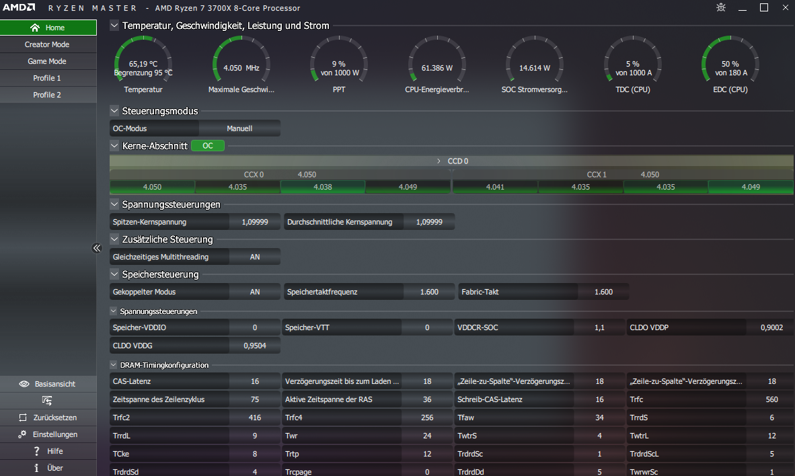Click Twr value 24

[x=427, y=436]
